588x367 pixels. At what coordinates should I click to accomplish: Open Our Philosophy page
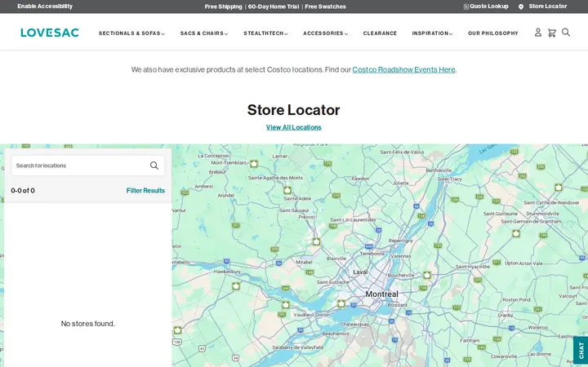[x=493, y=33]
